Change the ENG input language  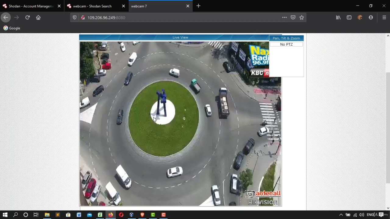tap(370, 215)
